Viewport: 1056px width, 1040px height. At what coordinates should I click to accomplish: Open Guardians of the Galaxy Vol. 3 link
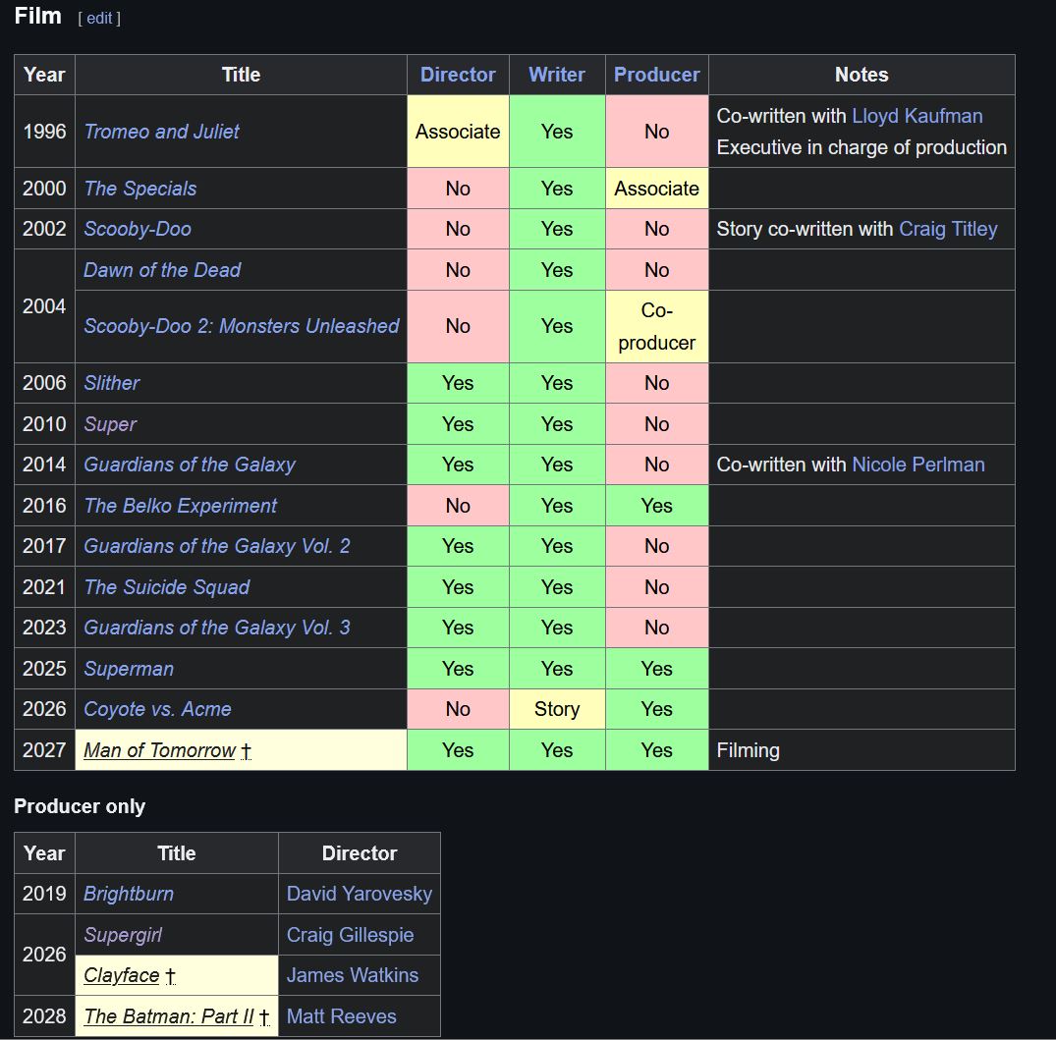point(217,628)
